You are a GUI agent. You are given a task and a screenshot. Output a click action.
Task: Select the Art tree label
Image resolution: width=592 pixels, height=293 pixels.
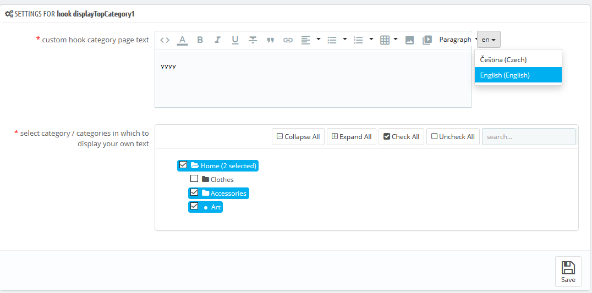pyautogui.click(x=216, y=207)
